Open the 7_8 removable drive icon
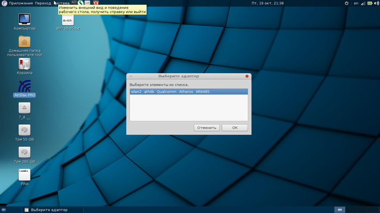Image resolution: width=380 pixels, height=213 pixels. 24,108
